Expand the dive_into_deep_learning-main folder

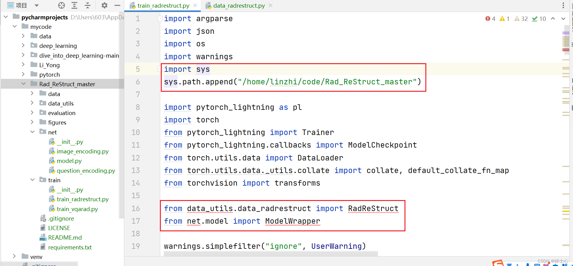point(23,55)
